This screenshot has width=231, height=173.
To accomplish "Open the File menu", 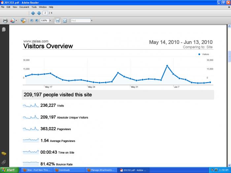I will (3, 7).
